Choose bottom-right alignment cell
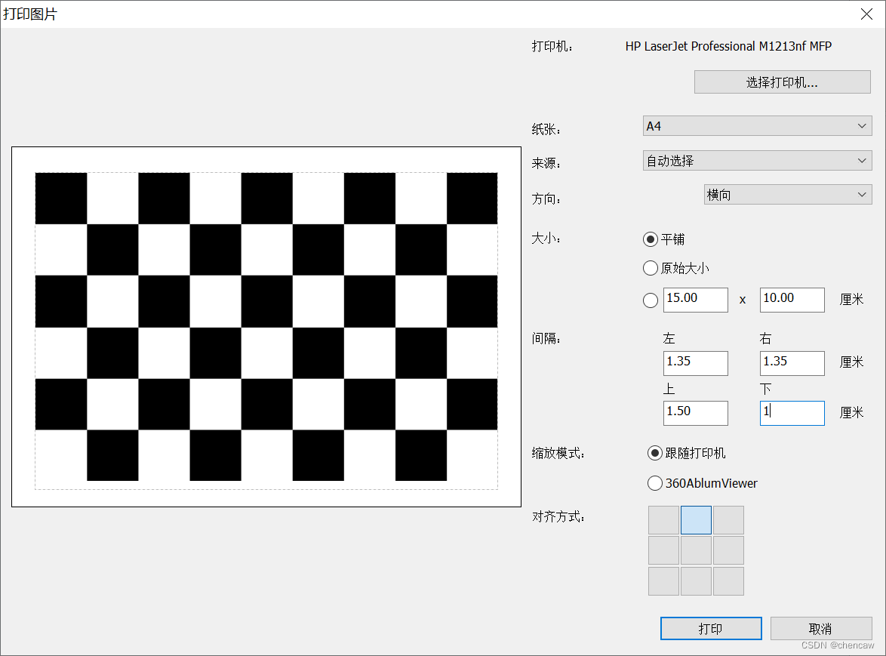This screenshot has height=656, width=886. 728,581
